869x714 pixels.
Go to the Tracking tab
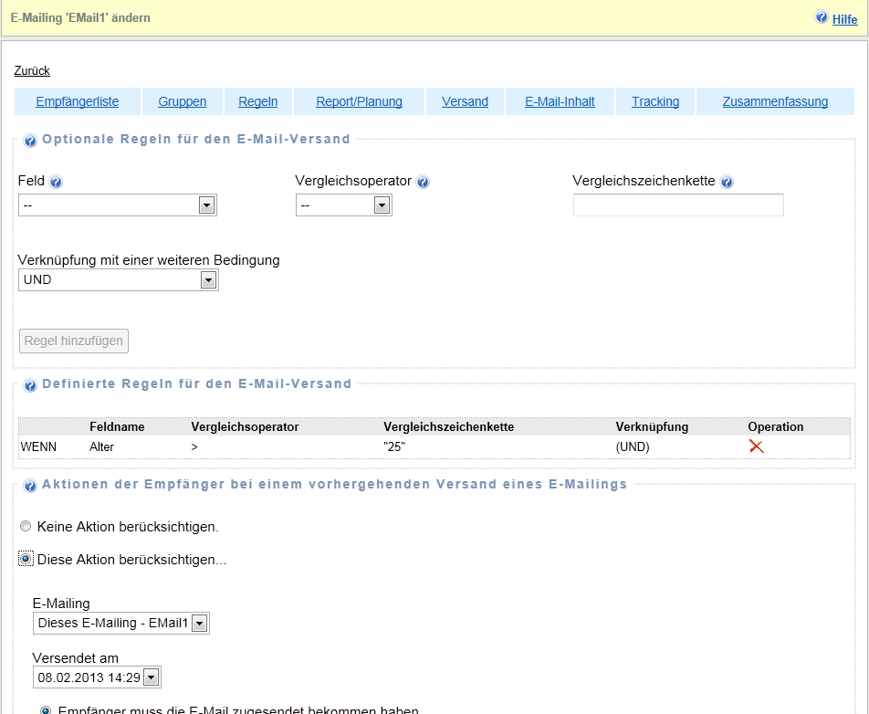click(655, 101)
